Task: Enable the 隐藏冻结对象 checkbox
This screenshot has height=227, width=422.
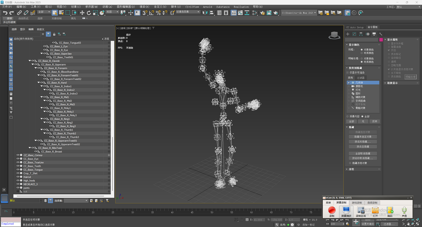Action: click(x=350, y=163)
